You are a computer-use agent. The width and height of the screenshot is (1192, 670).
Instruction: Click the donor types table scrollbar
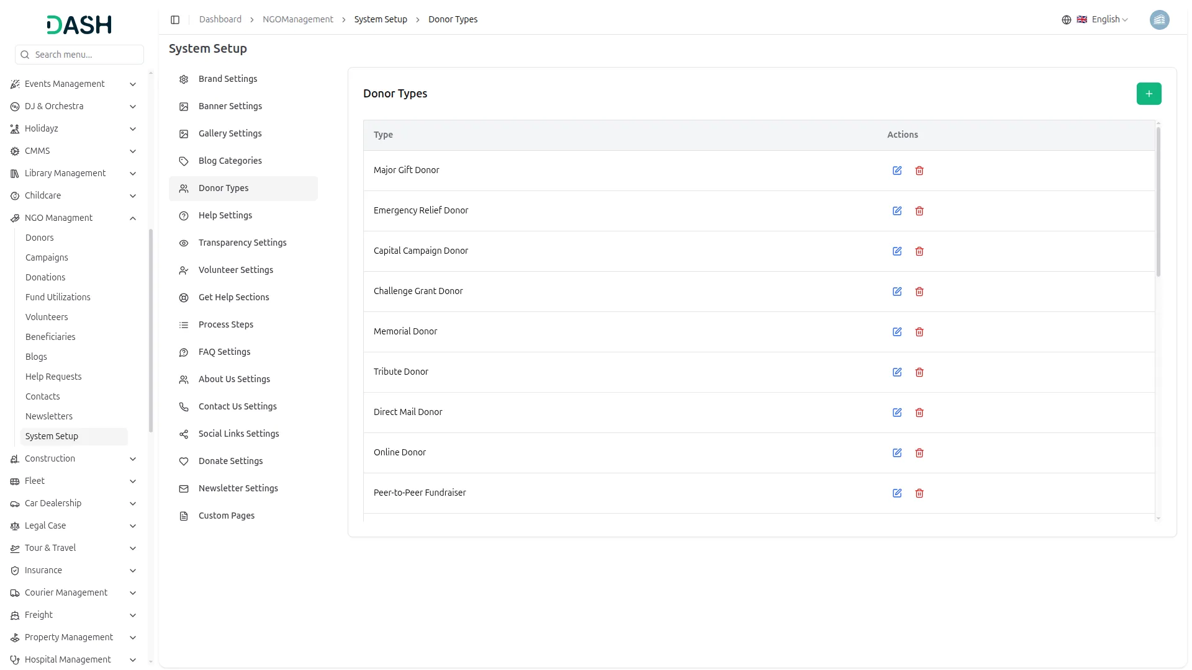pyautogui.click(x=1158, y=202)
